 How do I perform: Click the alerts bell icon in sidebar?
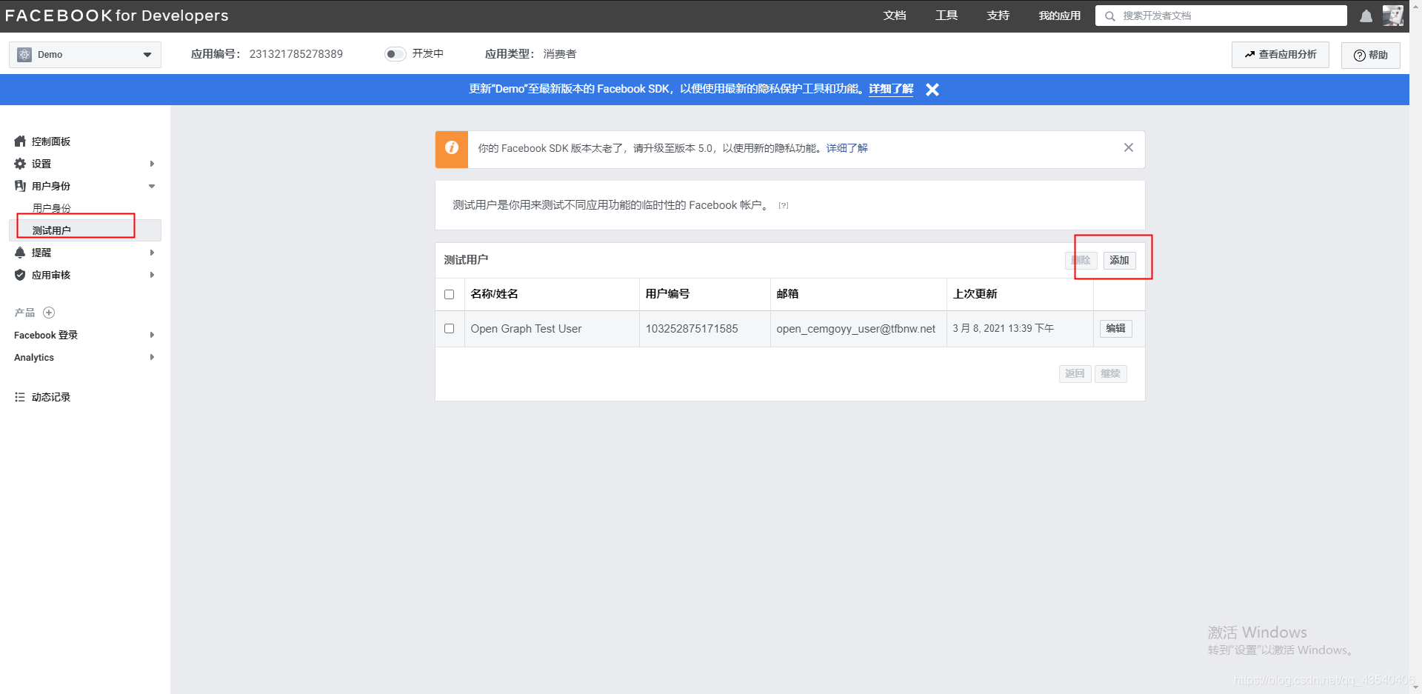(20, 253)
